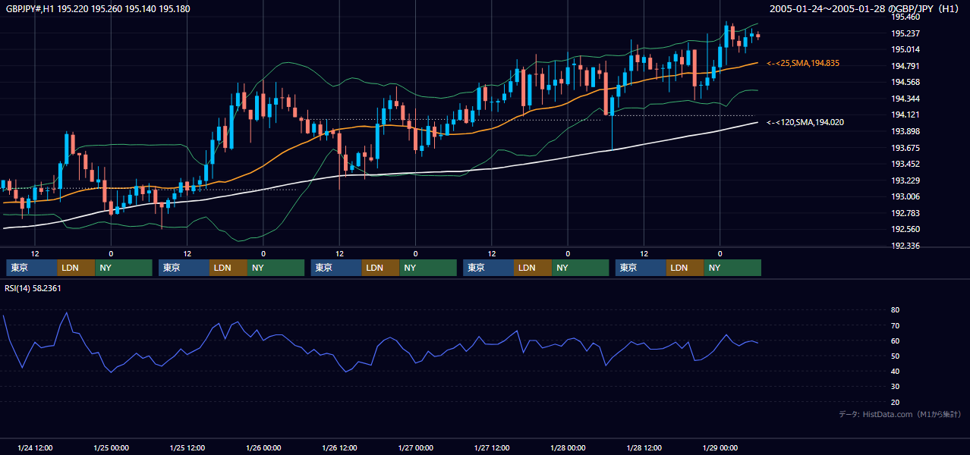Click price axis label 193.452
Viewport: 970px width, 455px height.
point(905,164)
